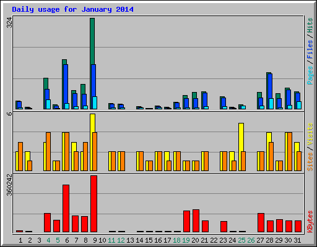
Task: Select green weekend day 25 label
Action: tap(241, 240)
